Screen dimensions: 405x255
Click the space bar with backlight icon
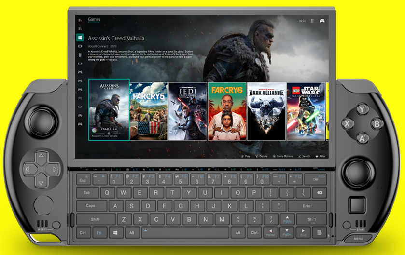185,232
